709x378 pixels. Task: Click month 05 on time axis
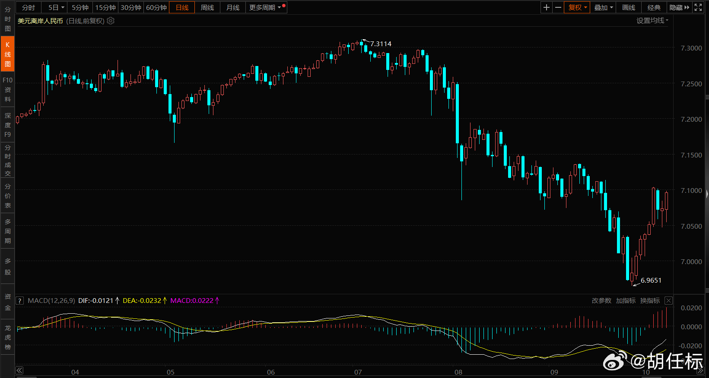(171, 372)
